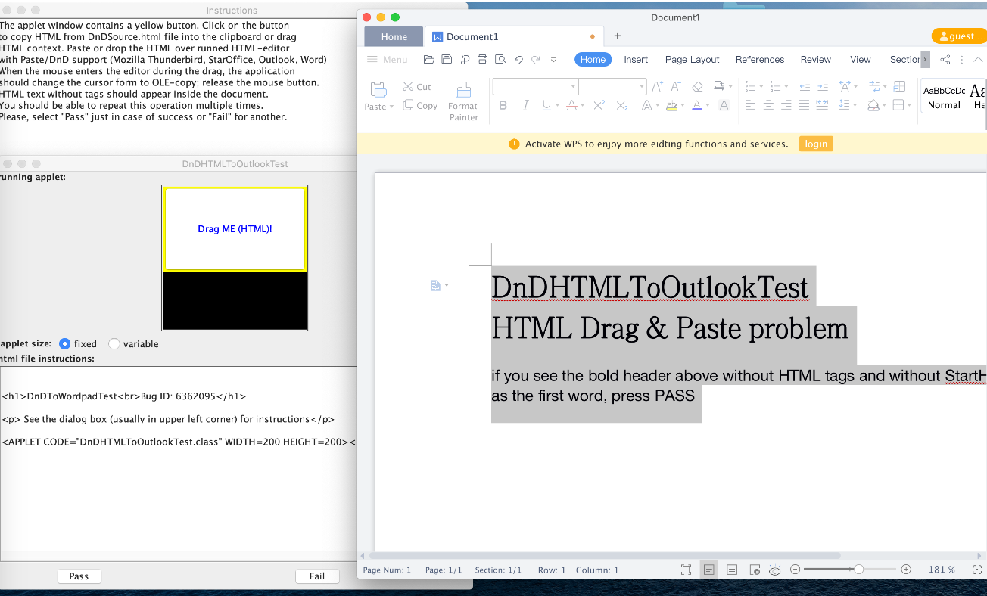
Task: Undo the last action
Action: 518,59
